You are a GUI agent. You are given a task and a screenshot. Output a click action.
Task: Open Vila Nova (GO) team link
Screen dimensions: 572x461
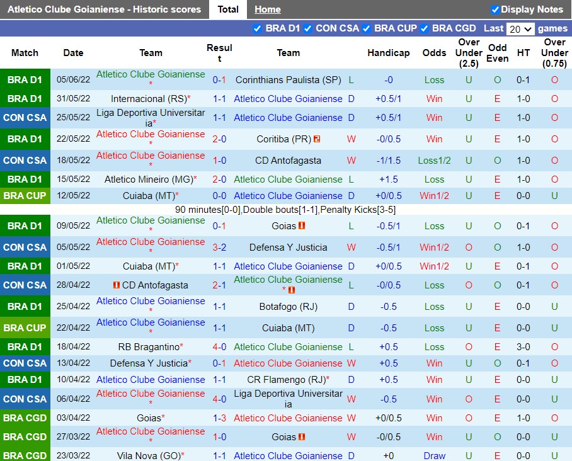[x=149, y=455]
